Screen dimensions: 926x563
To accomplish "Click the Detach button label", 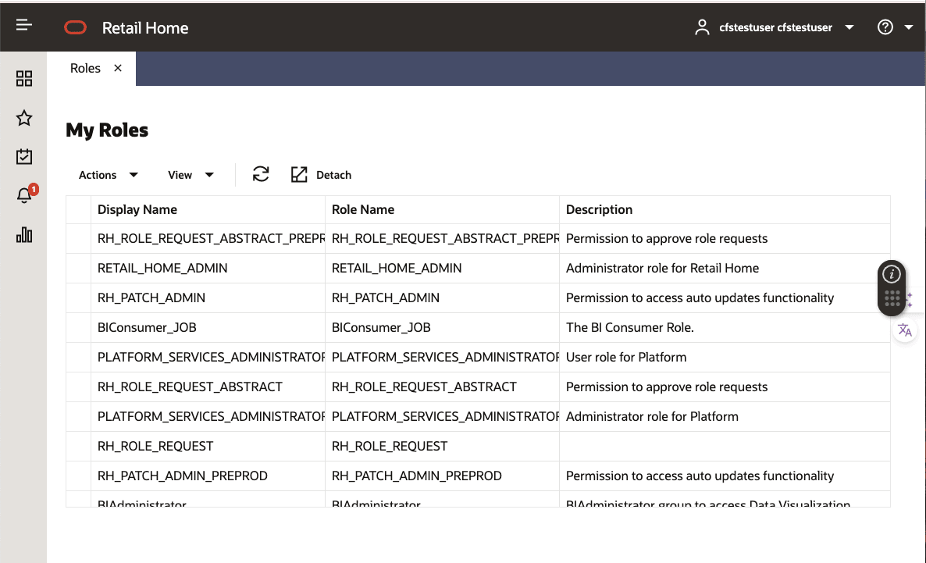I will click(333, 175).
